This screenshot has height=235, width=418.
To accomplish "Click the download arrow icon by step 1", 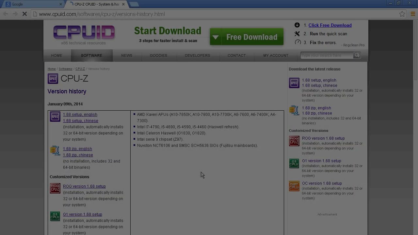I will tap(297, 25).
